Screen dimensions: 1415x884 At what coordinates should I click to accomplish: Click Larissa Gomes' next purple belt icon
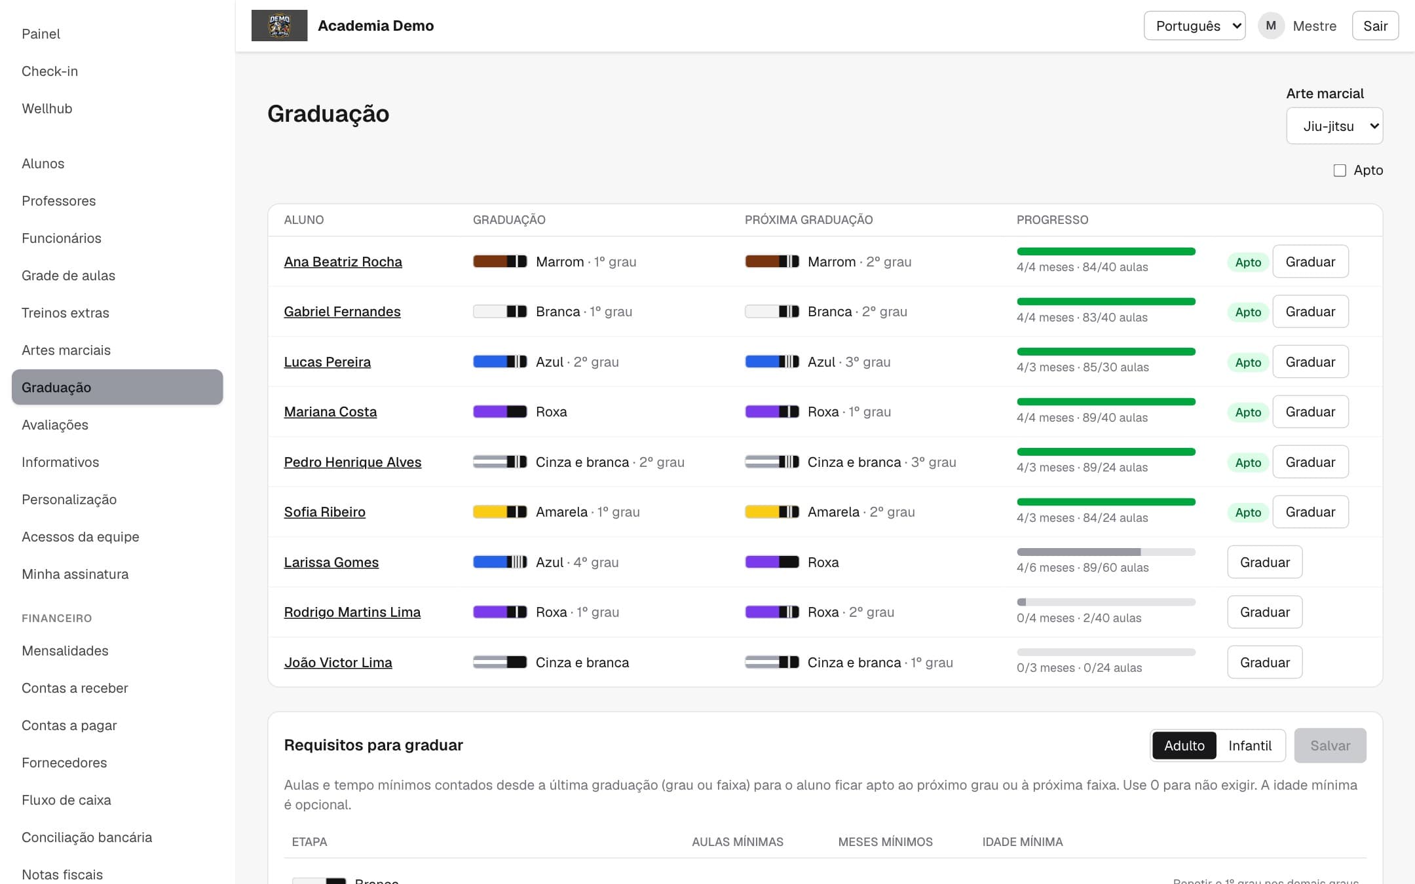click(x=772, y=562)
